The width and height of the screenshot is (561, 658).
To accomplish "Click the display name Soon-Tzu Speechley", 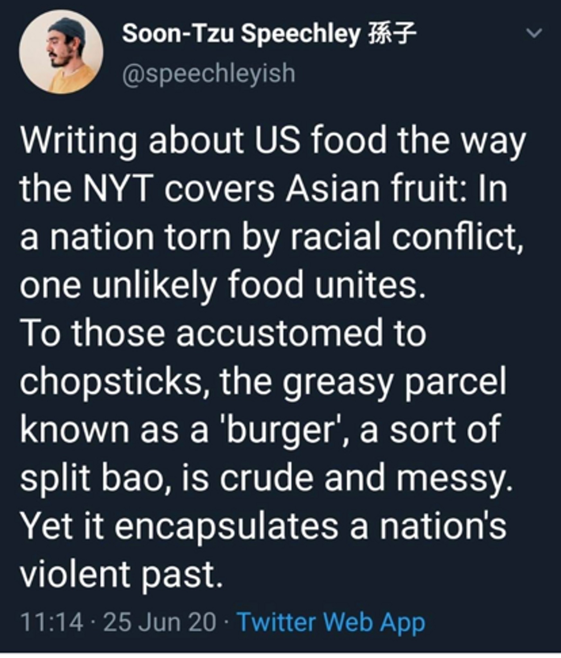I will click(241, 33).
